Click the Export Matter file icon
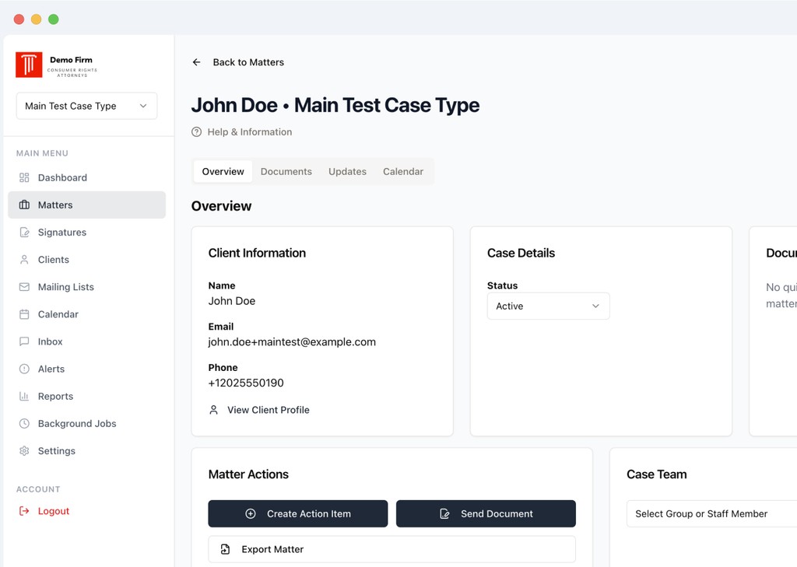The width and height of the screenshot is (797, 567). click(225, 549)
